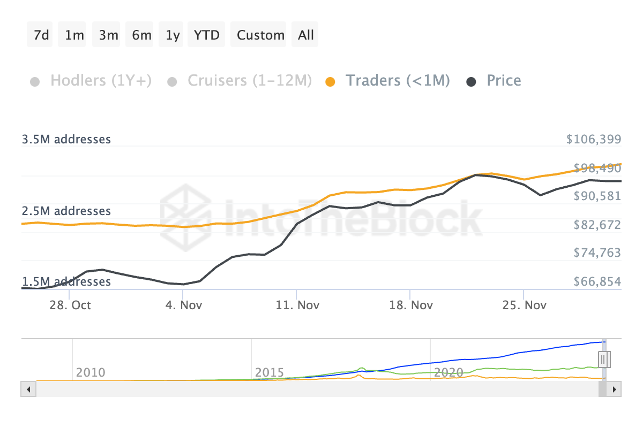Click the navigator scroll left arrow

[28, 389]
